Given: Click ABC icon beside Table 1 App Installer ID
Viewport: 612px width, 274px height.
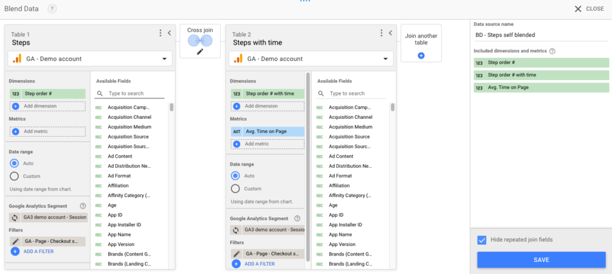Looking at the screenshot, I should [x=99, y=225].
